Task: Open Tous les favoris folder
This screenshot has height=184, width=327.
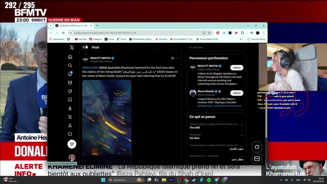Action: [x=256, y=39]
